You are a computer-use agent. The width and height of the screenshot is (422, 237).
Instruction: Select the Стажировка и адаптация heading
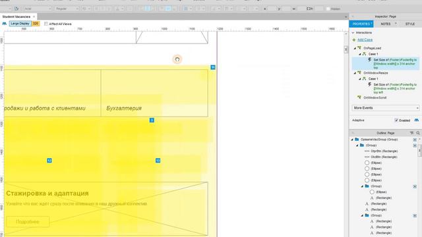[47, 193]
